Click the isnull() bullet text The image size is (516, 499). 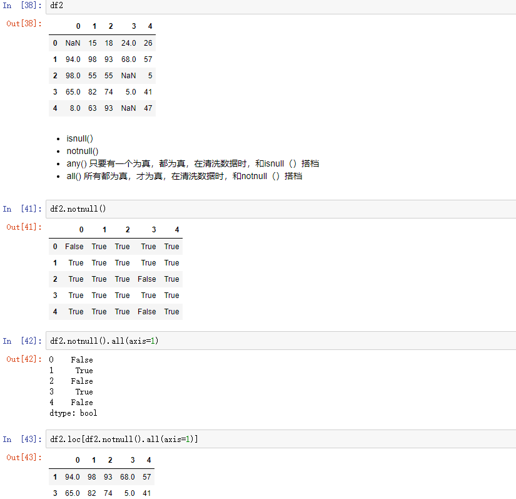(x=79, y=138)
